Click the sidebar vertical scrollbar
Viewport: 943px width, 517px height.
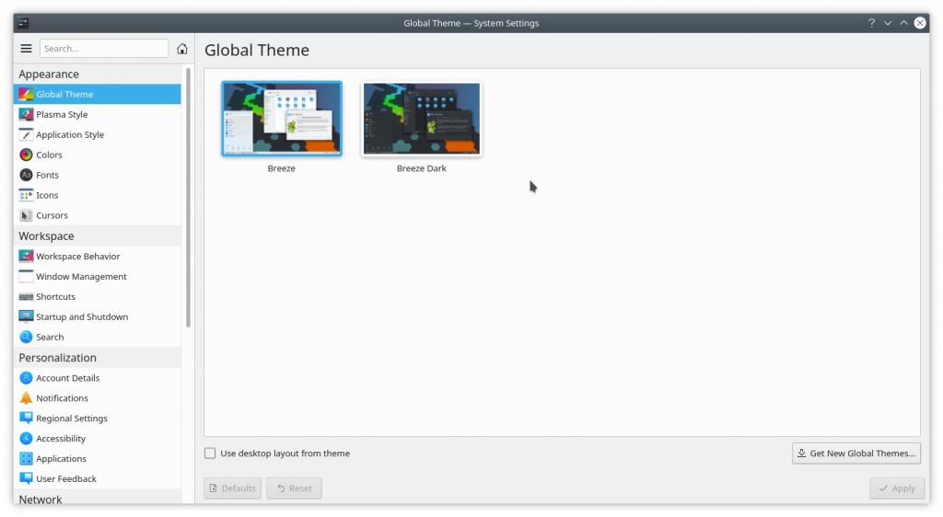click(x=188, y=198)
